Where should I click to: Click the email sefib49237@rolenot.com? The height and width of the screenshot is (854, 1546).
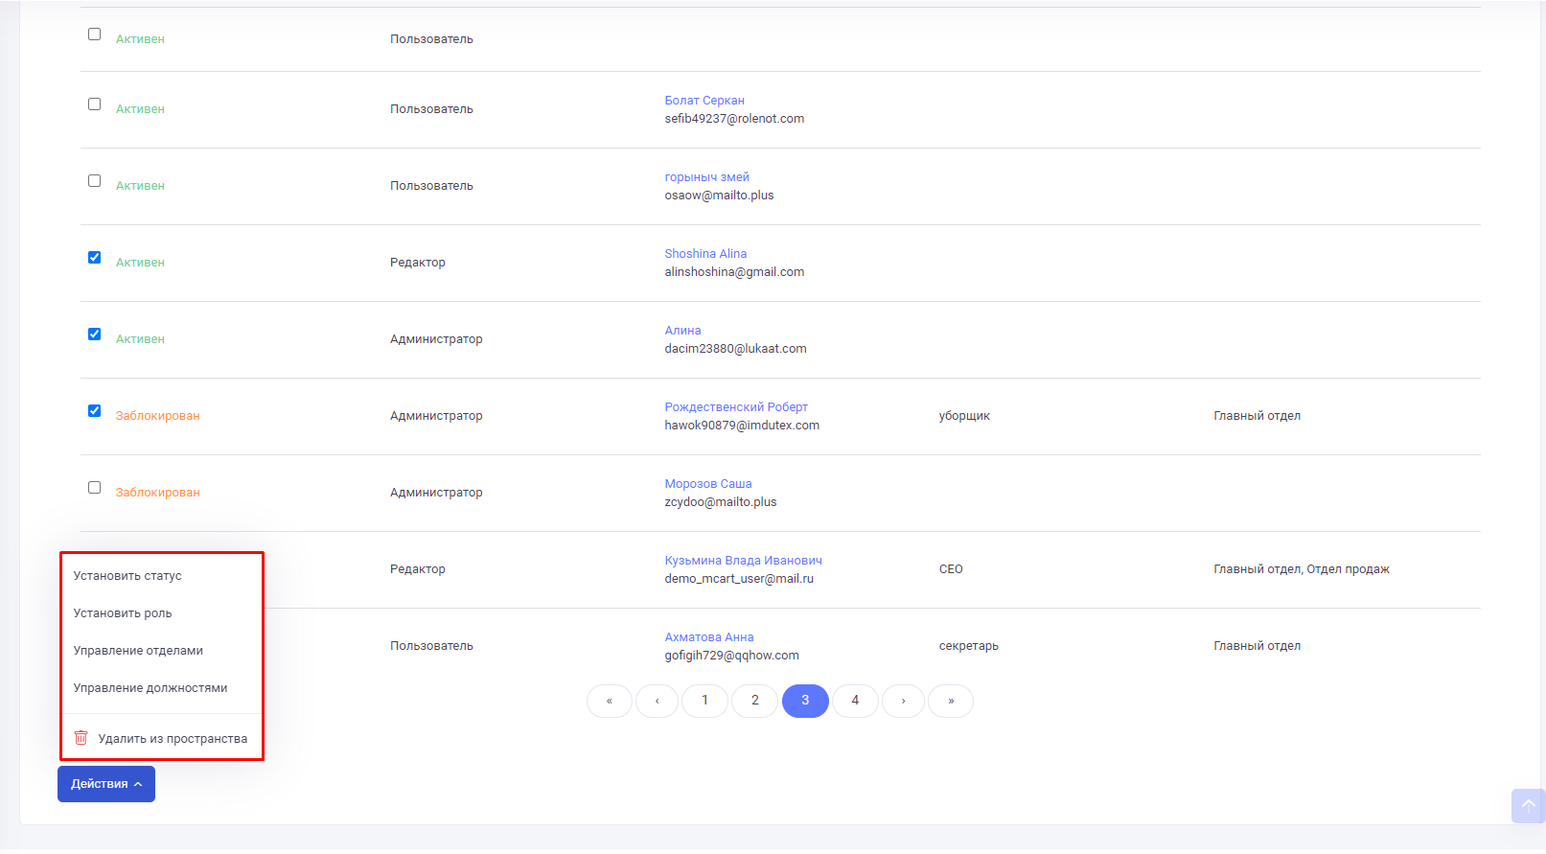tap(734, 119)
